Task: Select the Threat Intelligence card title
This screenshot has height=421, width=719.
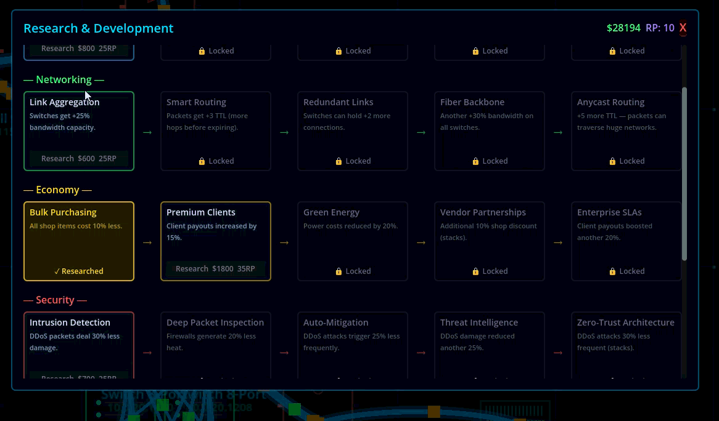Action: [479, 323]
